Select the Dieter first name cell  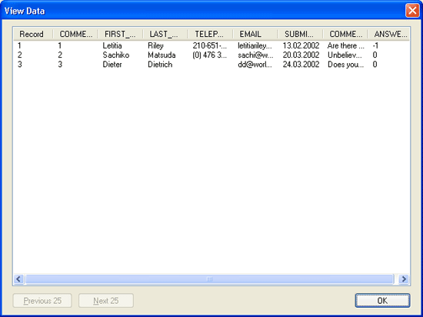112,65
